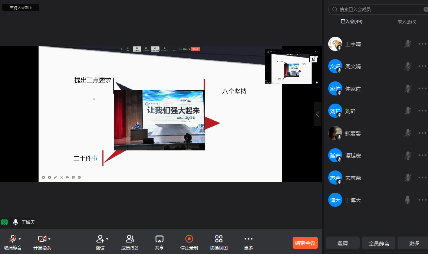This screenshot has height=254, width=428.
Task: Toggle microphone for member 于博天 in list
Action: pos(408,200)
